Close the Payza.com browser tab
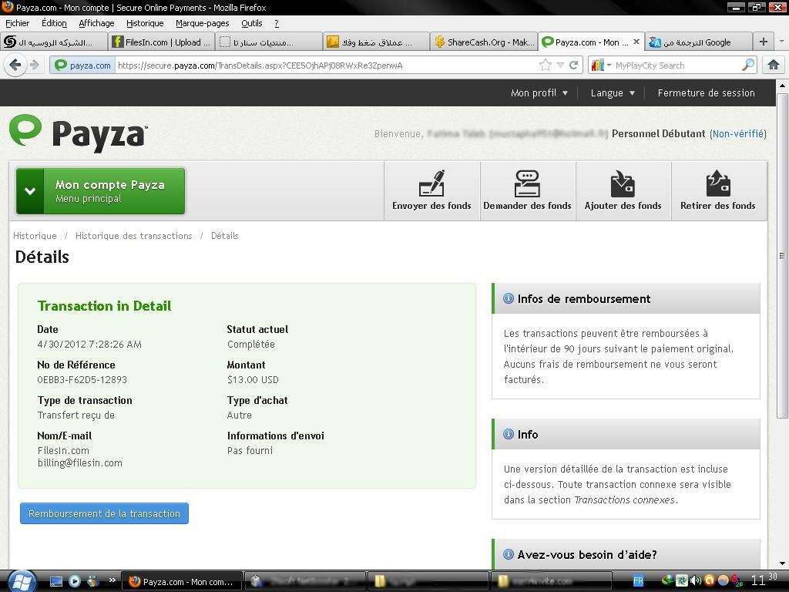 point(636,42)
